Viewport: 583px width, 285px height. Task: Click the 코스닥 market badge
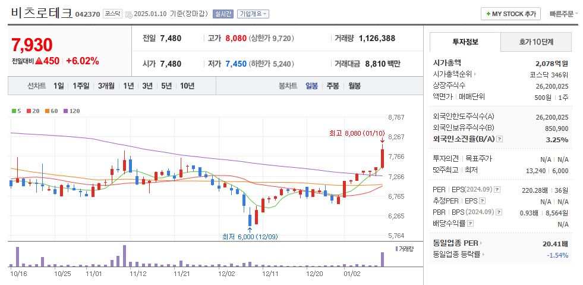pyautogui.click(x=112, y=14)
